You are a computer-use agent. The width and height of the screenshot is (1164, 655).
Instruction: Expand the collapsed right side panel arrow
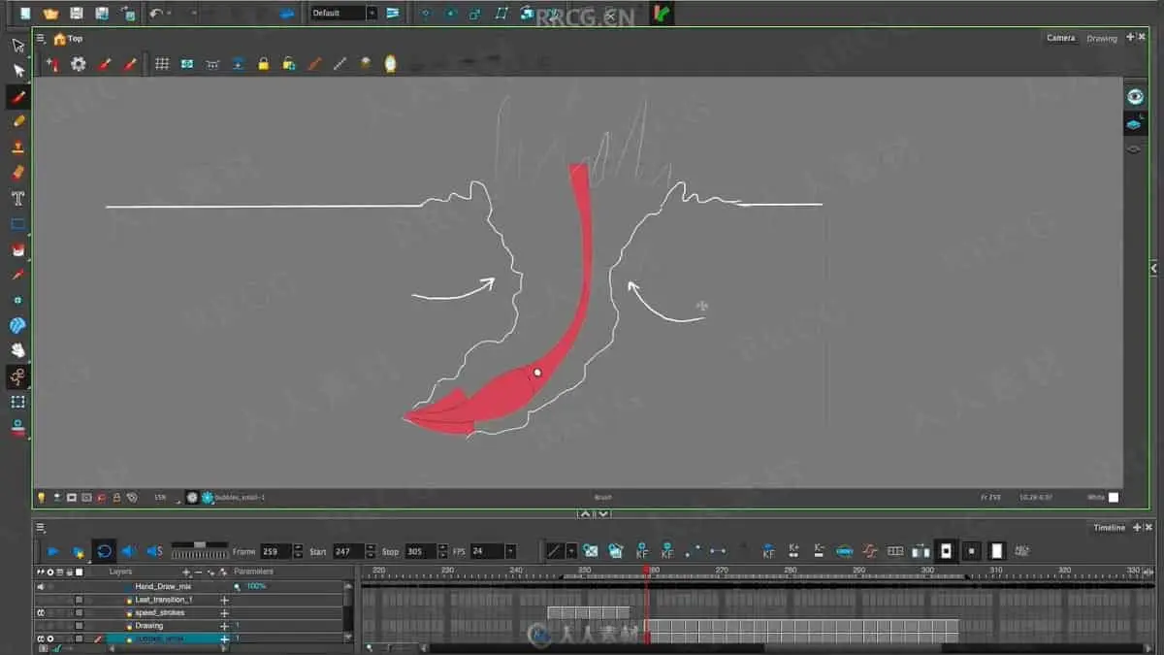(x=1154, y=268)
